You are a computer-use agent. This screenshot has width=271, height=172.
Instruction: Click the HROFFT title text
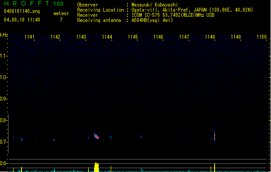(x=27, y=3)
